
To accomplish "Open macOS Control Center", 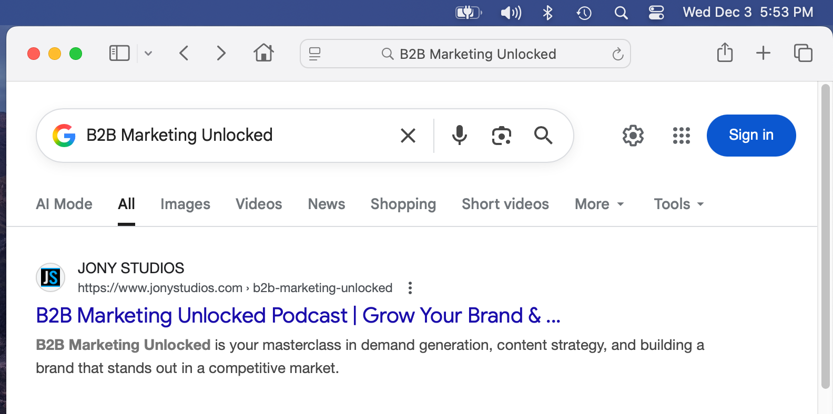I will pyautogui.click(x=656, y=12).
